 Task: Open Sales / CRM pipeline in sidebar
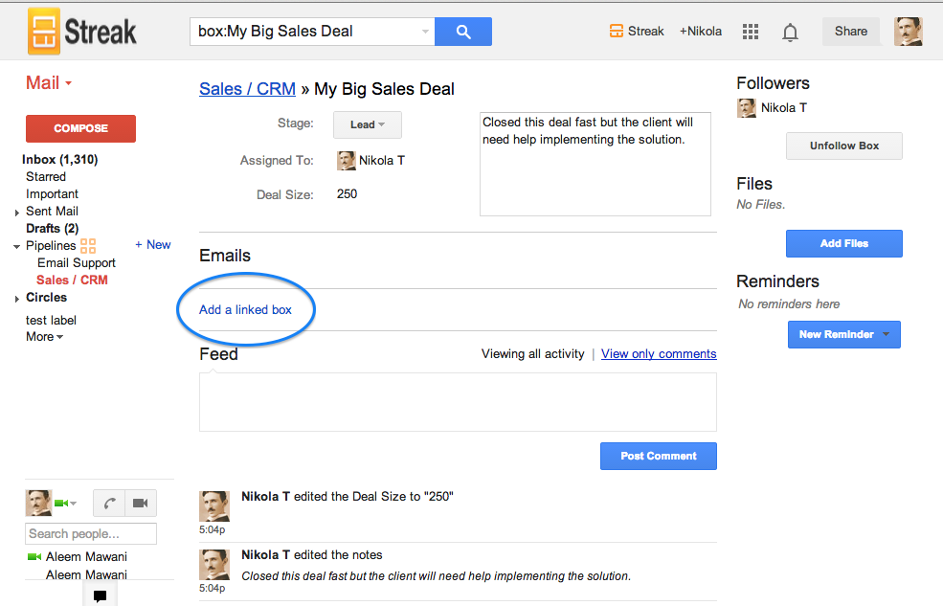coord(72,281)
